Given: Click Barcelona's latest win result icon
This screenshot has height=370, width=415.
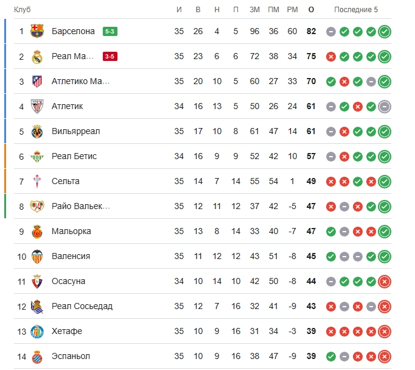Looking at the screenshot, I should point(385,32).
